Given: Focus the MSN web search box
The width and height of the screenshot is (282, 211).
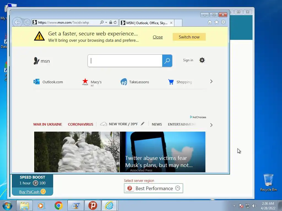Looking at the screenshot, I should pos(125,61).
